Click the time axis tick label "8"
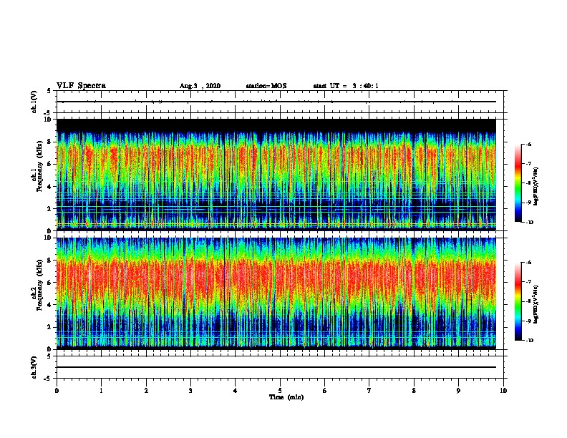 tap(414, 391)
